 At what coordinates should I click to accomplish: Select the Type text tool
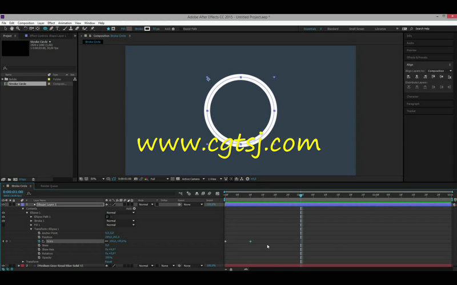coord(58,28)
